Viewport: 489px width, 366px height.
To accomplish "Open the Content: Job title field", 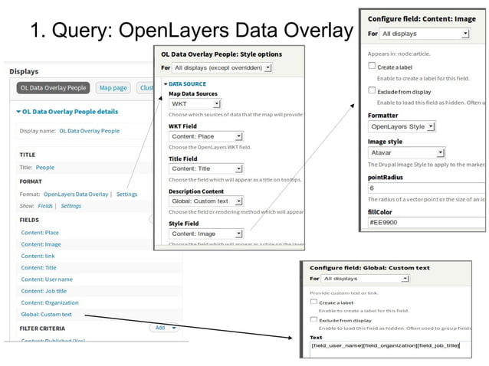I will (x=44, y=291).
